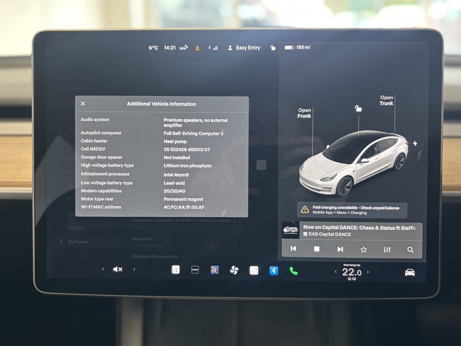Select Service in the left sidebar
The width and height of the screenshot is (461, 346).
(x=76, y=228)
